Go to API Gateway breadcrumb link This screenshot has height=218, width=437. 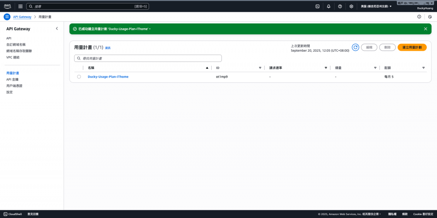tap(22, 17)
